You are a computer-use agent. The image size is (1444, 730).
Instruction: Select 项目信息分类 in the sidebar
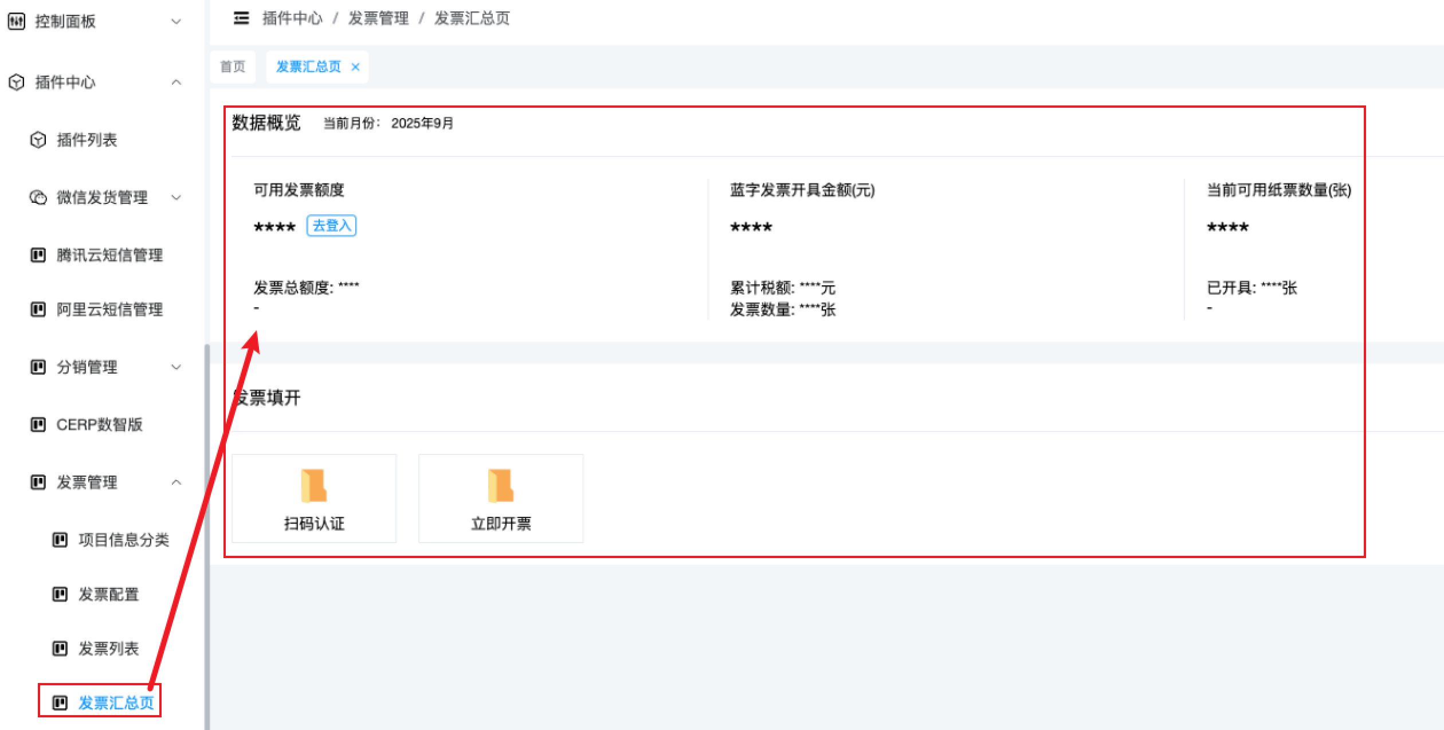coord(123,540)
